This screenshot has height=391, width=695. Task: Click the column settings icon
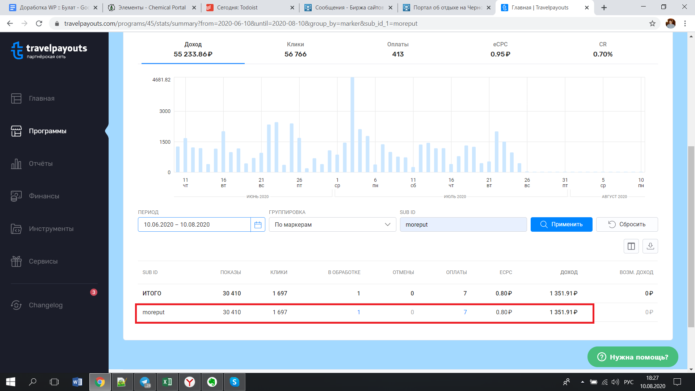tap(631, 246)
